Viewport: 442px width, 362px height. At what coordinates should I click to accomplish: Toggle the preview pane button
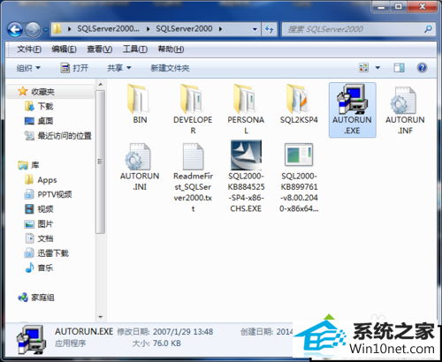[x=399, y=68]
